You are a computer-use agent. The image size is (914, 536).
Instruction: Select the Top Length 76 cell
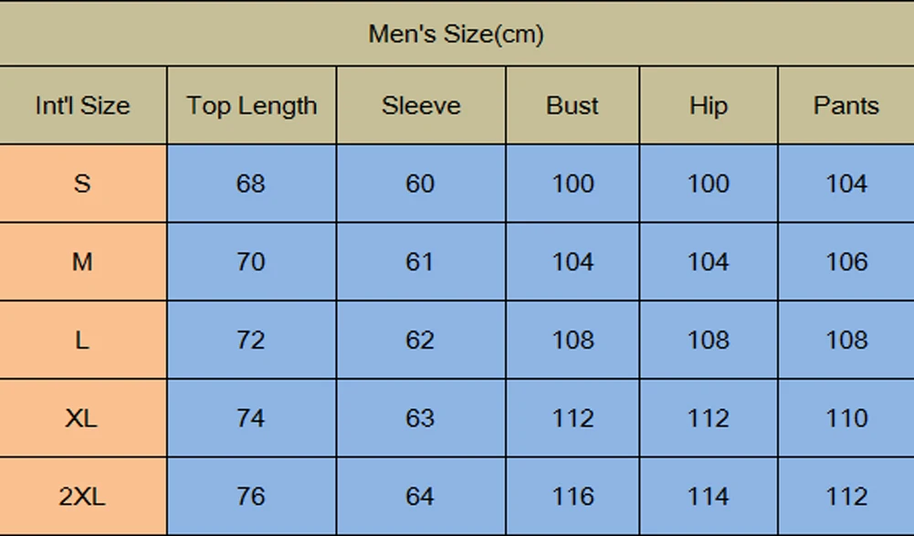pos(251,497)
